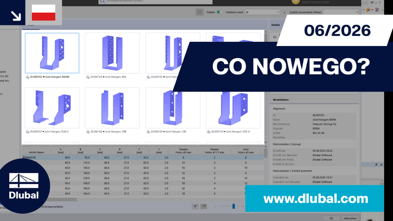
Task: Confirm with the OK button
Action: coord(331,218)
